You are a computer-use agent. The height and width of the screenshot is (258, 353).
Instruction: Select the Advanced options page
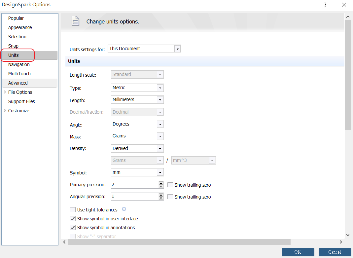pyautogui.click(x=30, y=83)
